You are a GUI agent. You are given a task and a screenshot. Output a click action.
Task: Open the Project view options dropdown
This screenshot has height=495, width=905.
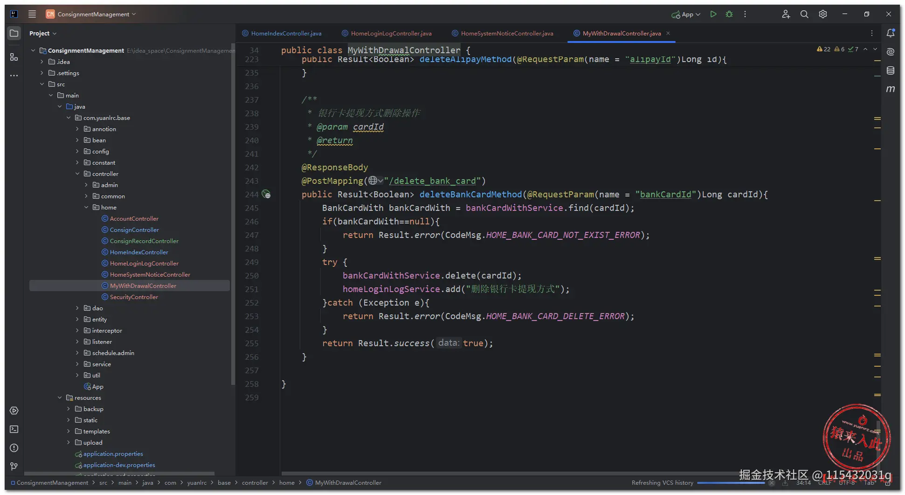(43, 33)
